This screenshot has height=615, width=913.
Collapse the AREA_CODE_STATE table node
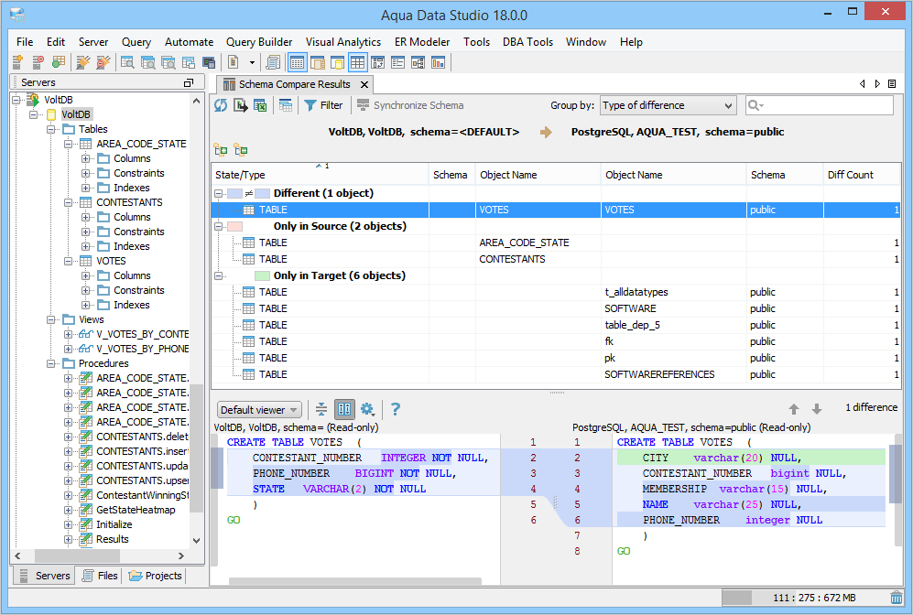click(68, 144)
